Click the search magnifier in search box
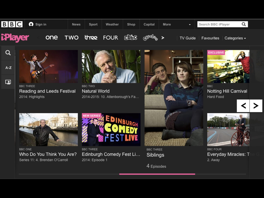Image resolution: width=264 pixels, height=198 pixels. (244, 24)
